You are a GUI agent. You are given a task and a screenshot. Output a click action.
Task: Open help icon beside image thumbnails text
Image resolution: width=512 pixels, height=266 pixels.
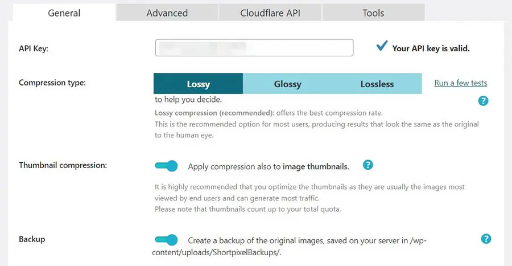click(368, 165)
